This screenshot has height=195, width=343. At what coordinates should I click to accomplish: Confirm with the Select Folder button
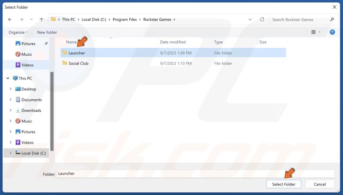284,184
